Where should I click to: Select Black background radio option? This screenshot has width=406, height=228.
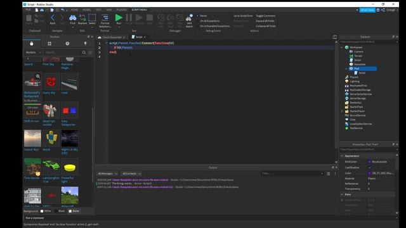tap(56, 211)
